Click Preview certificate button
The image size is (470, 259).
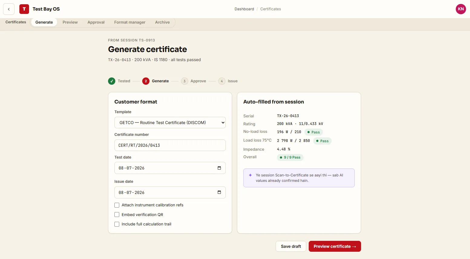[335, 246]
